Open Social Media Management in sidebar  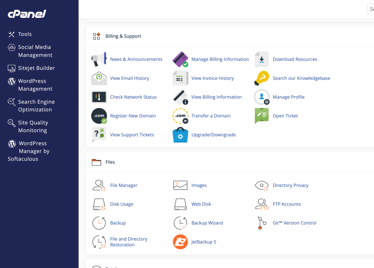pyautogui.click(x=30, y=51)
